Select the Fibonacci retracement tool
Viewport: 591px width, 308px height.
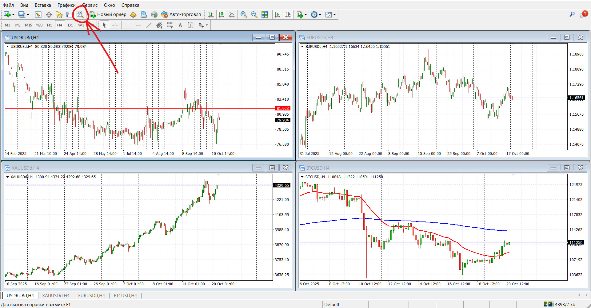(170, 25)
